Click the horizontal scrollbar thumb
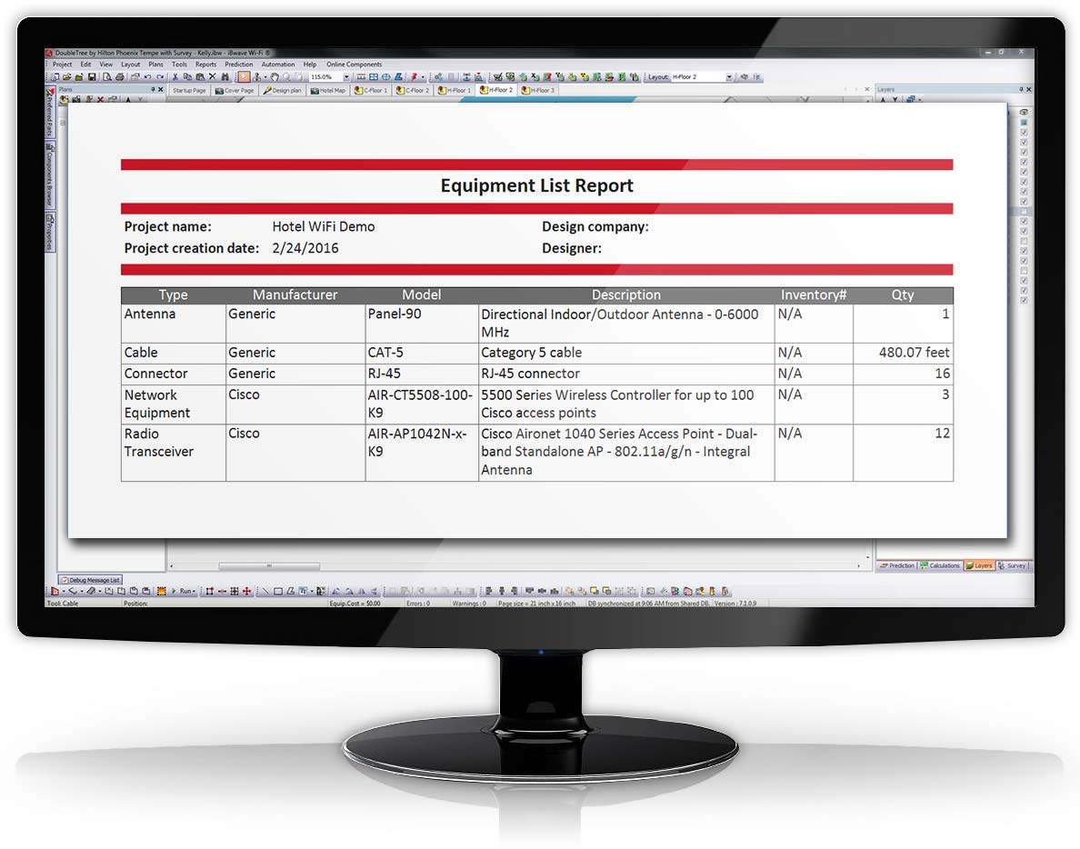This screenshot has width=1080, height=849. 269,566
